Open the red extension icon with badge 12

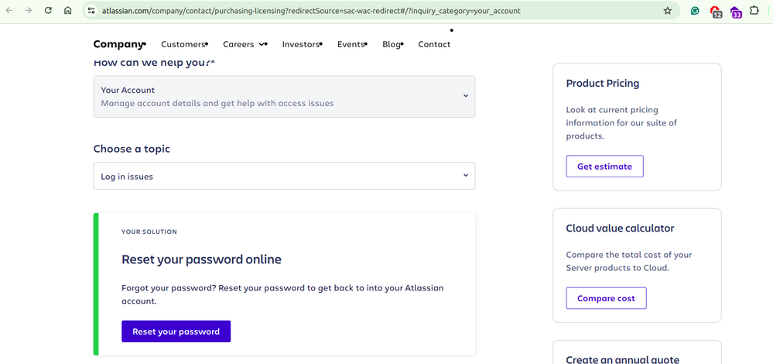pyautogui.click(x=715, y=12)
